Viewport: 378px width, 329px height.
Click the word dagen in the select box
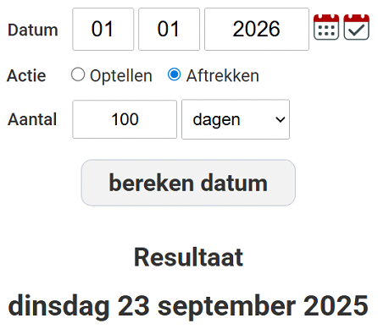pyautogui.click(x=216, y=120)
